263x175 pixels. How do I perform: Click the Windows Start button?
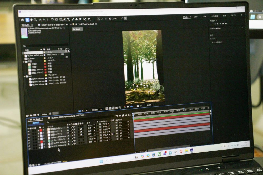101,161
